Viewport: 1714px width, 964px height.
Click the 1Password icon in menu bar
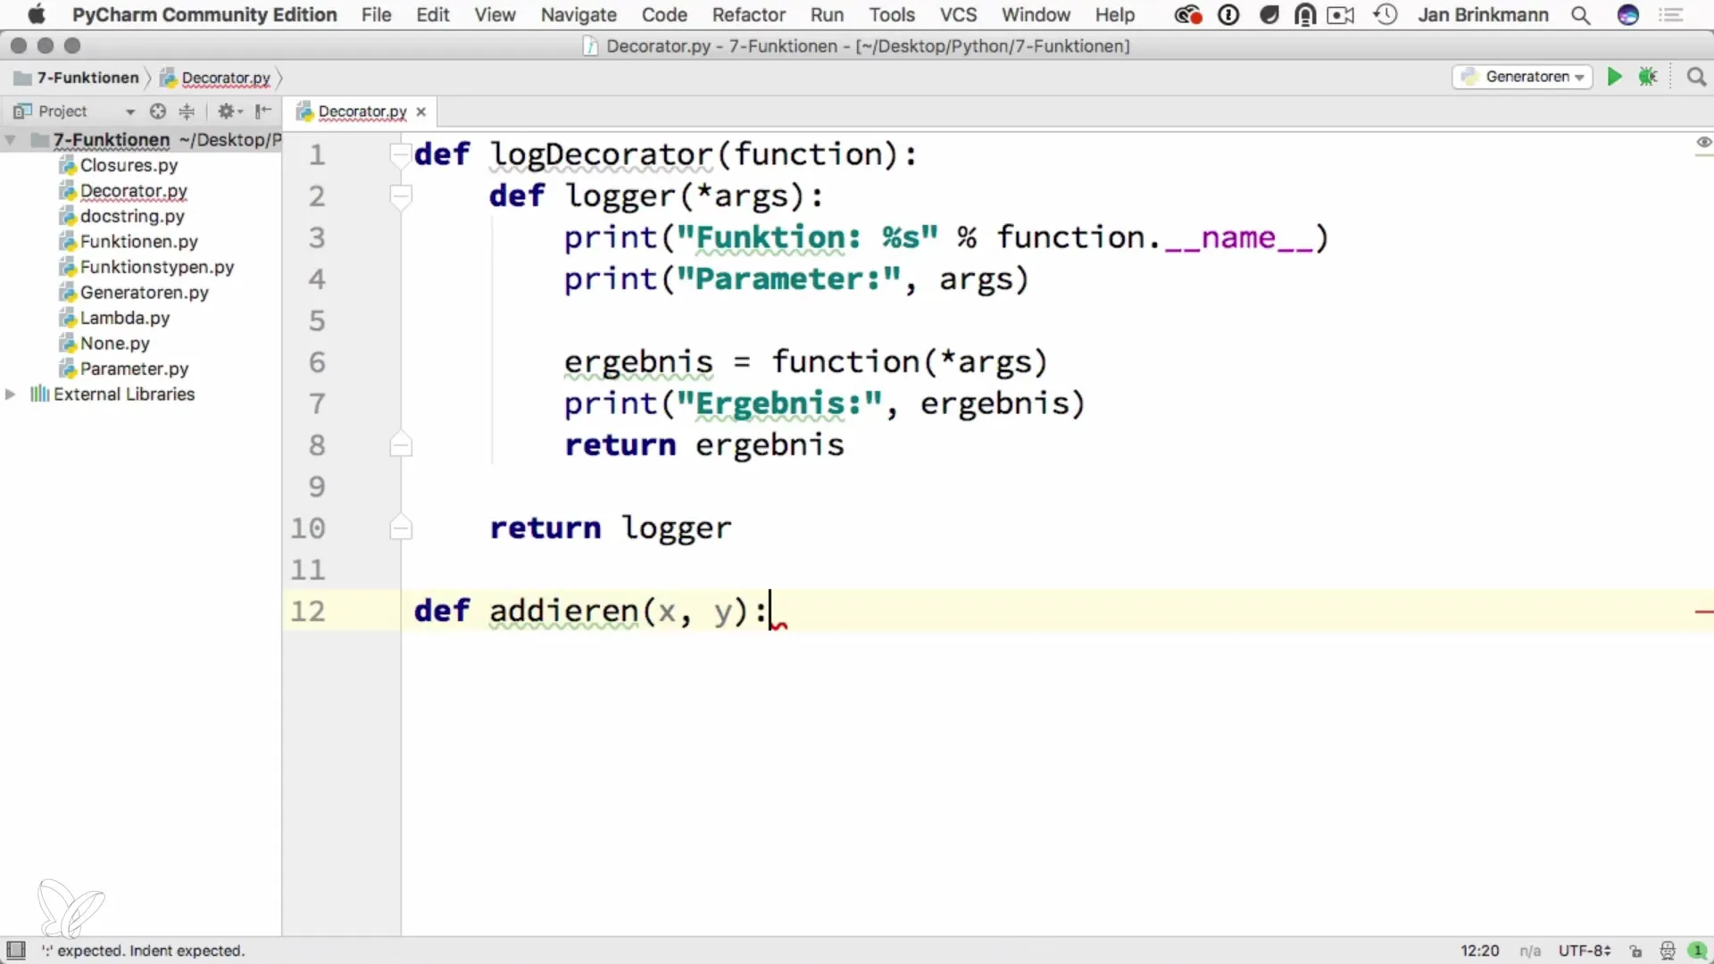point(1228,15)
